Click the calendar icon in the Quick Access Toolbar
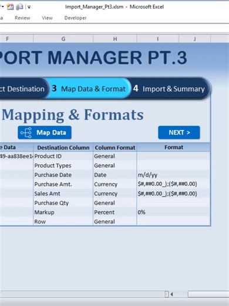This screenshot has height=306, width=229. pyautogui.click(x=10, y=7)
